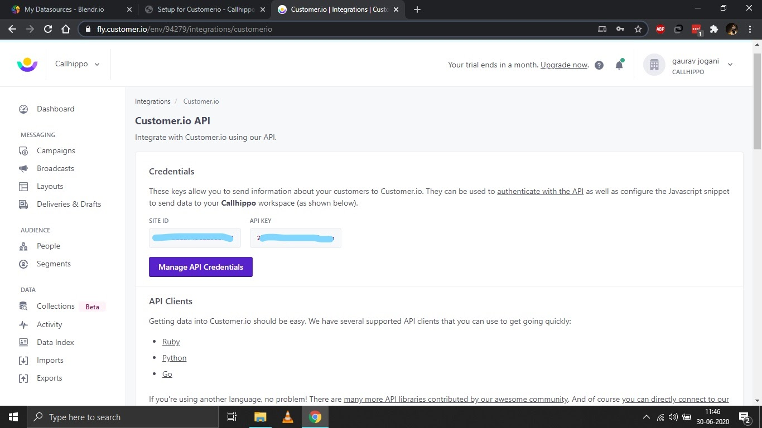Click the account building avatar icon
Image resolution: width=762 pixels, height=428 pixels.
(x=654, y=65)
